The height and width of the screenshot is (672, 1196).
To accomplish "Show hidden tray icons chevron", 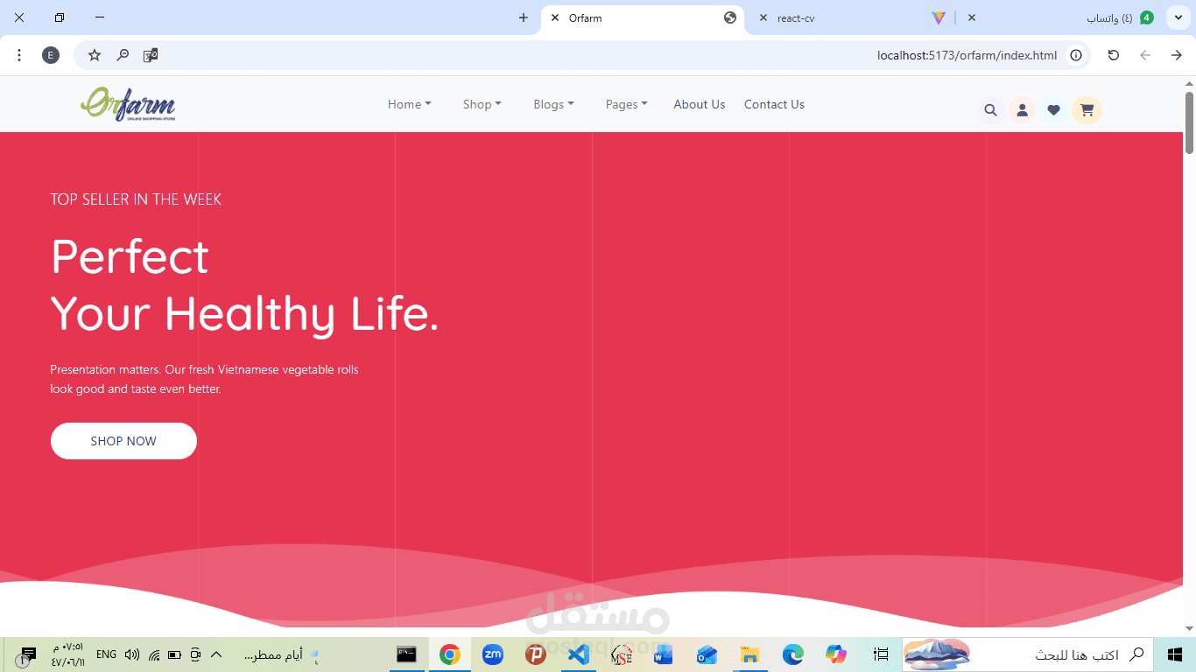I will pyautogui.click(x=216, y=654).
